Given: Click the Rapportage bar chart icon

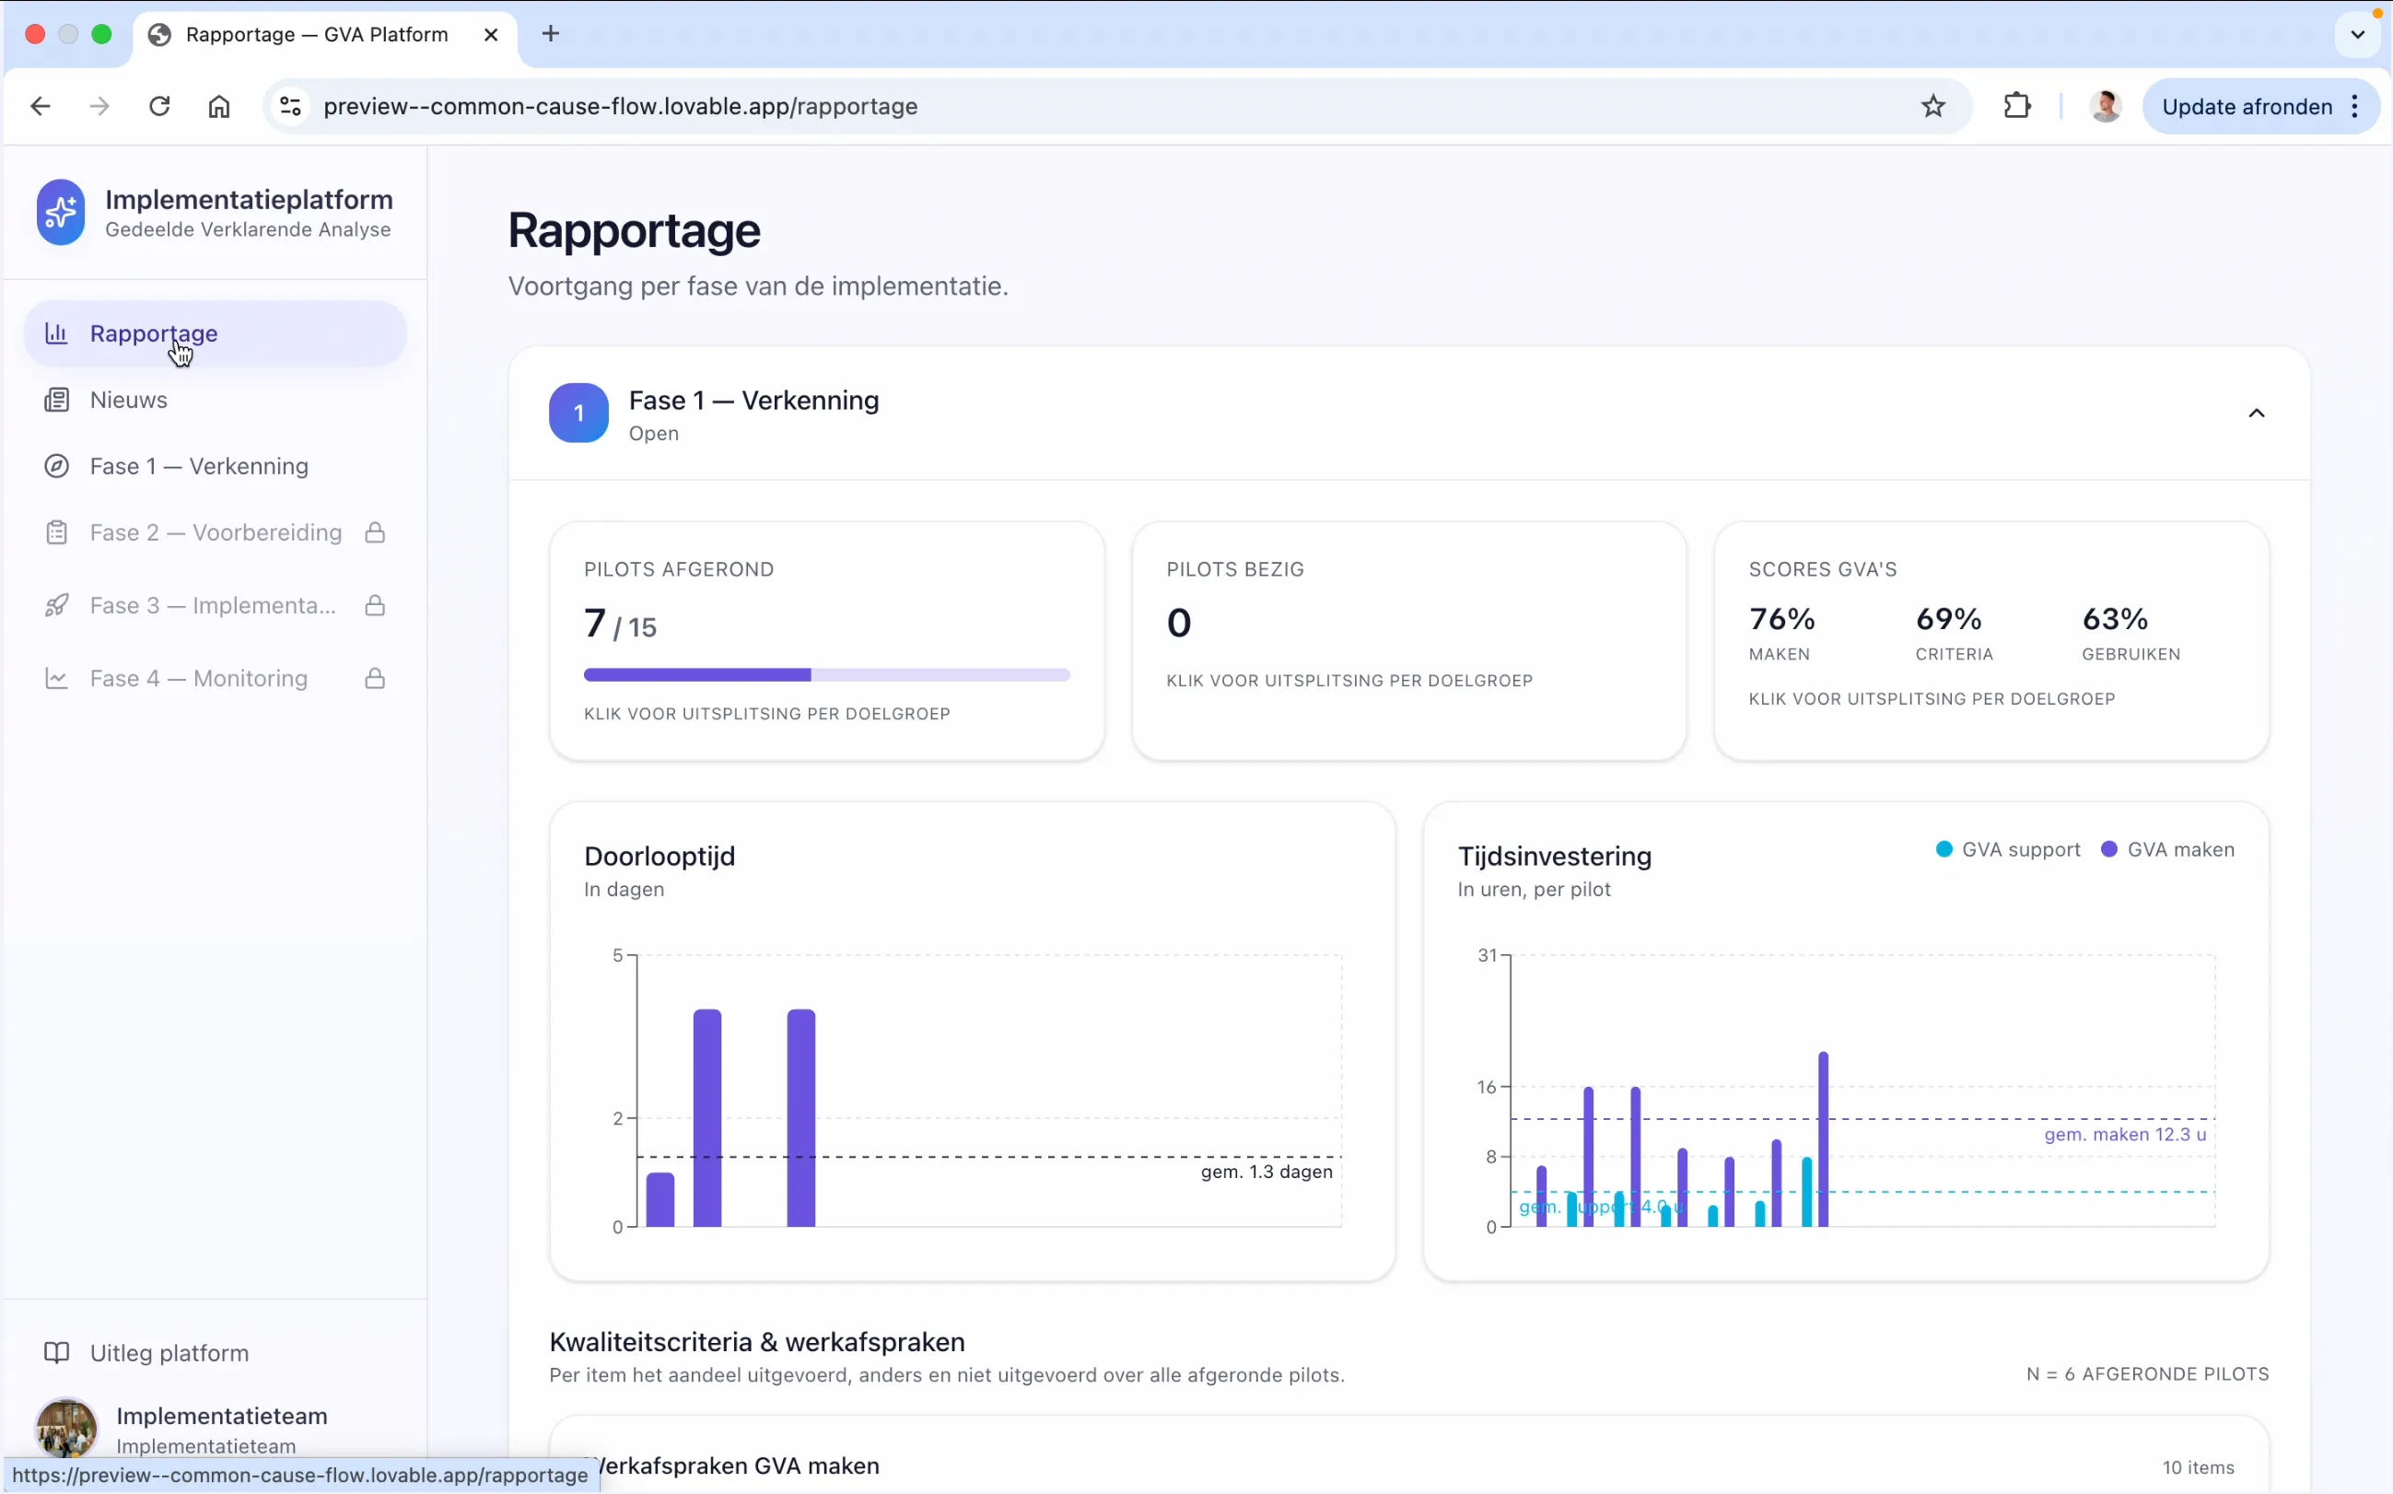Looking at the screenshot, I should click(x=56, y=334).
